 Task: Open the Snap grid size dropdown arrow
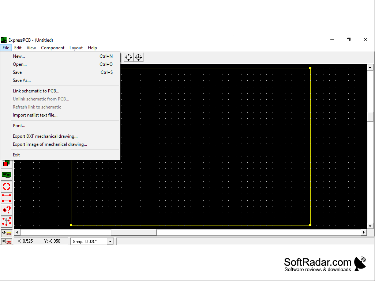[110, 241]
